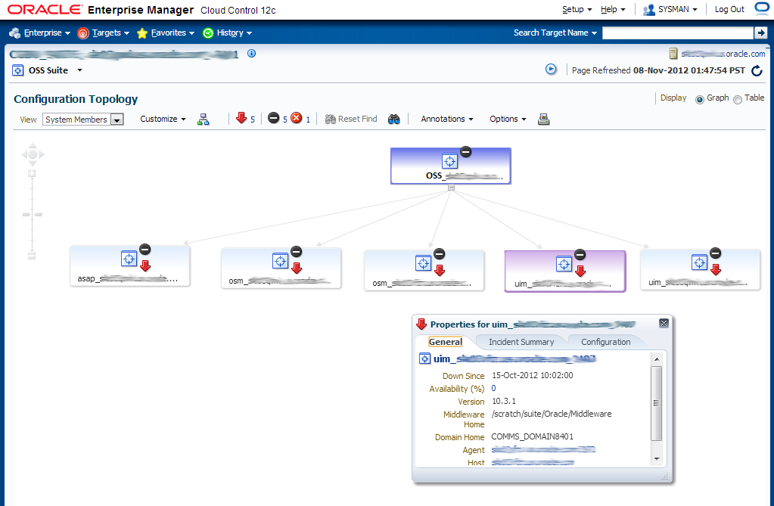Screen dimensions: 774x506
Task: Click the search go arrow button
Action: 760,33
